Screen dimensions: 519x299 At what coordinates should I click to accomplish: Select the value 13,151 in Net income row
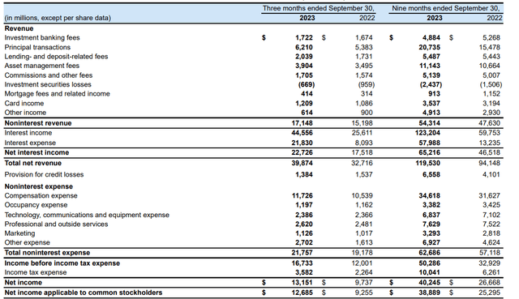[x=302, y=283]
